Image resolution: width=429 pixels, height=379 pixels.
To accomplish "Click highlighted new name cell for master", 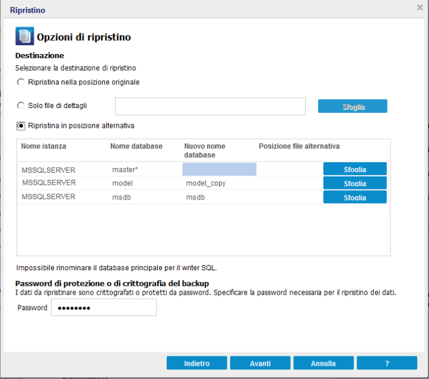I will pyautogui.click(x=219, y=169).
